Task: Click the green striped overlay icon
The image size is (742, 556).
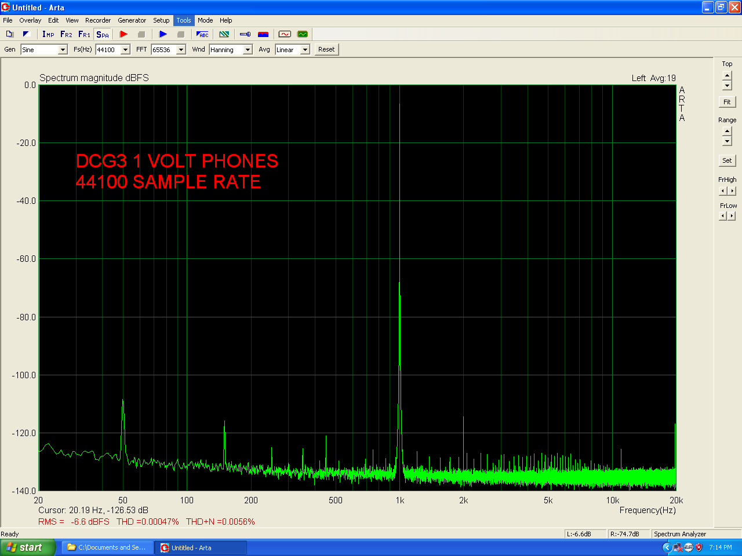Action: point(224,34)
